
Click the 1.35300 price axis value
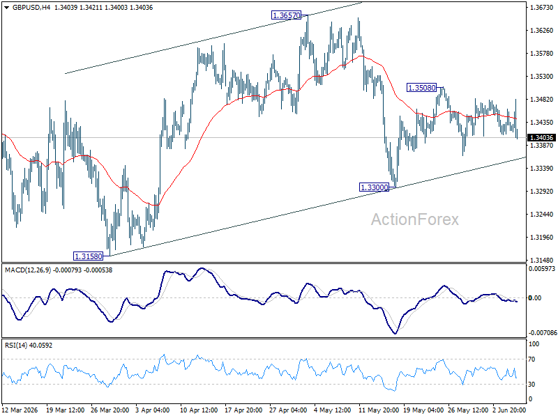(x=542, y=77)
